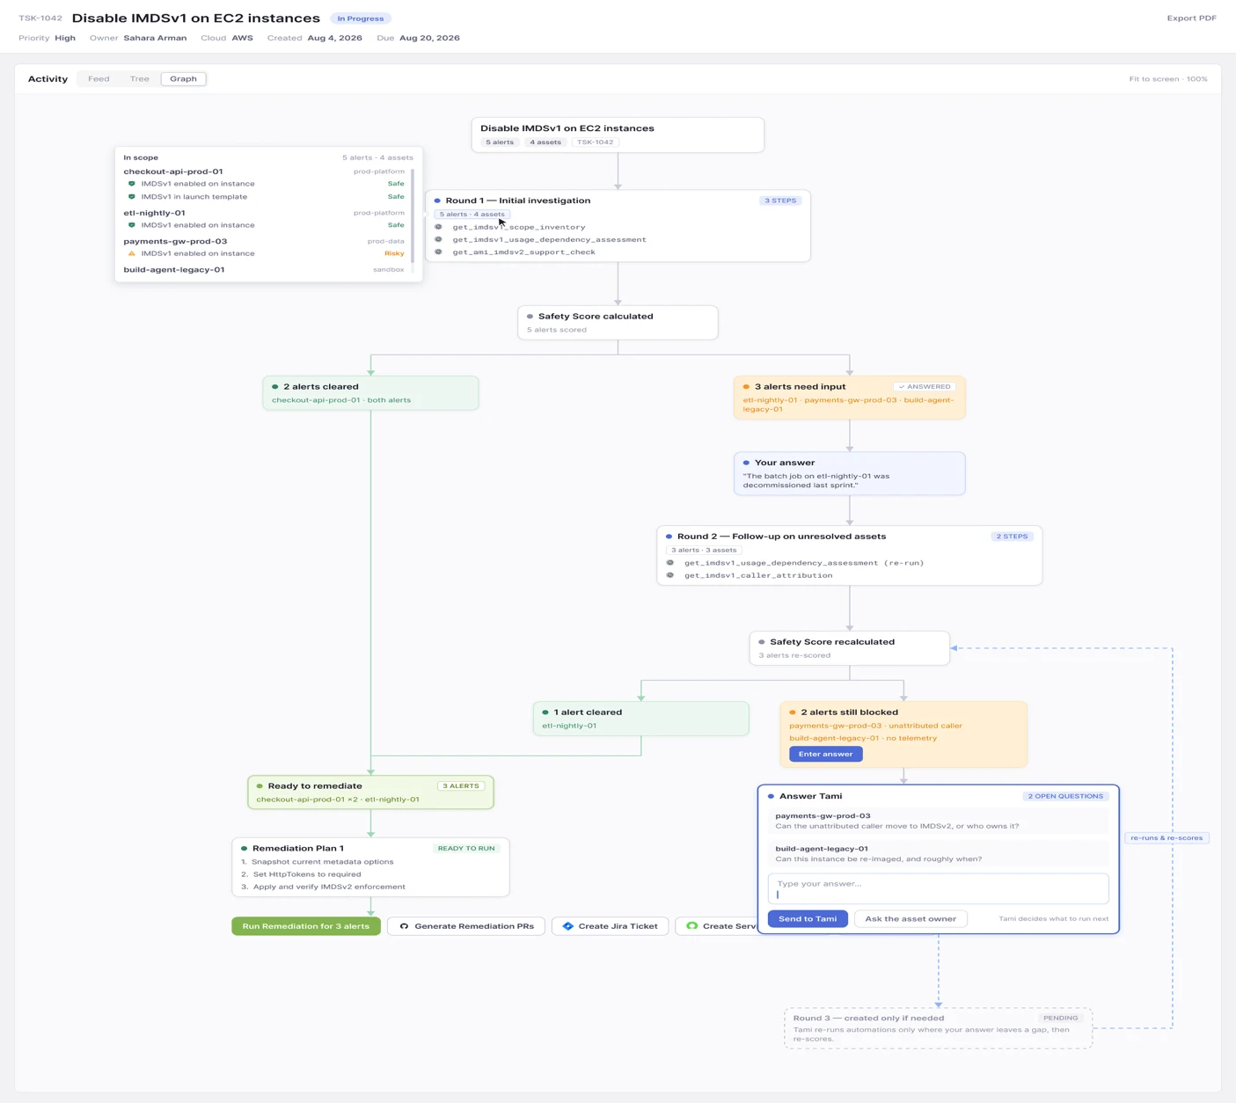
Task: Click the build-agent-legacy-01 row in scope list
Action: (264, 270)
